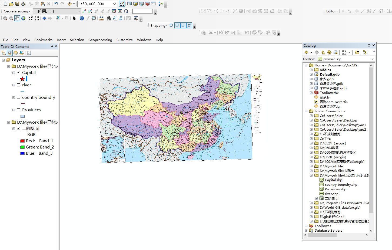Viewport: 392px width, 250px height.
Task: Open the Geoprocessing menu
Action: tap(100, 40)
